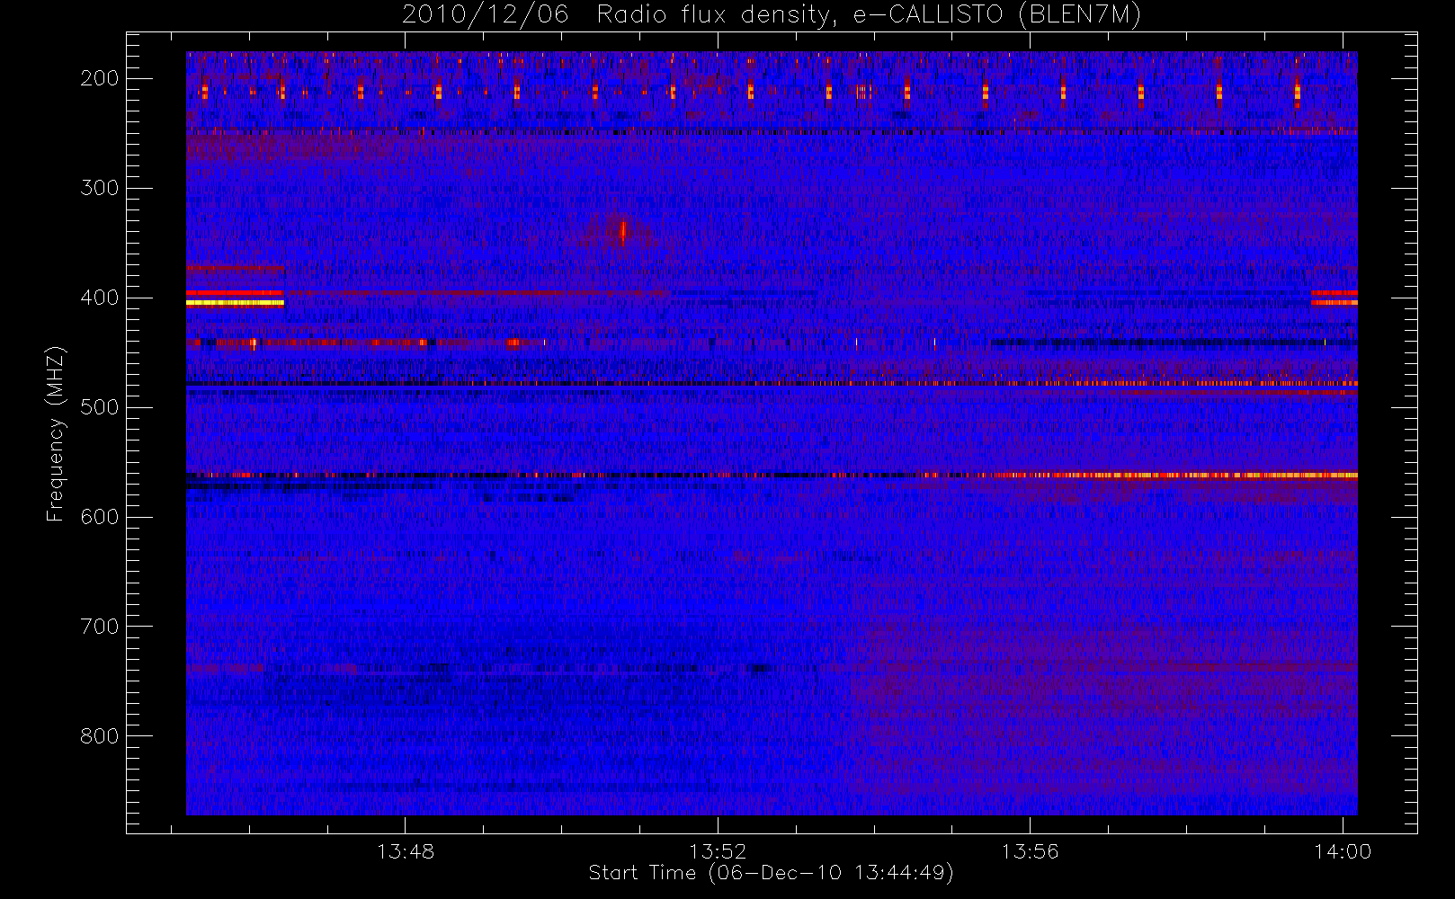The height and width of the screenshot is (899, 1455).
Task: Click the 14:00 time tick label
Action: pyautogui.click(x=1343, y=850)
